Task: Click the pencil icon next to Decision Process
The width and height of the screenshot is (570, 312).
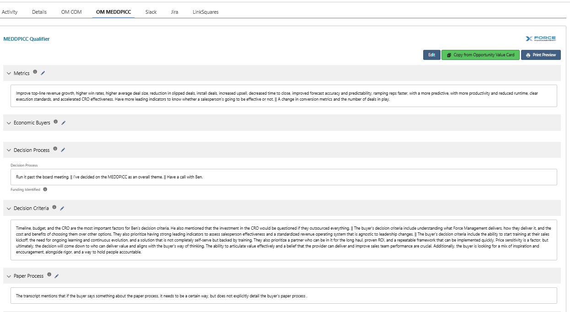Action: (63, 150)
